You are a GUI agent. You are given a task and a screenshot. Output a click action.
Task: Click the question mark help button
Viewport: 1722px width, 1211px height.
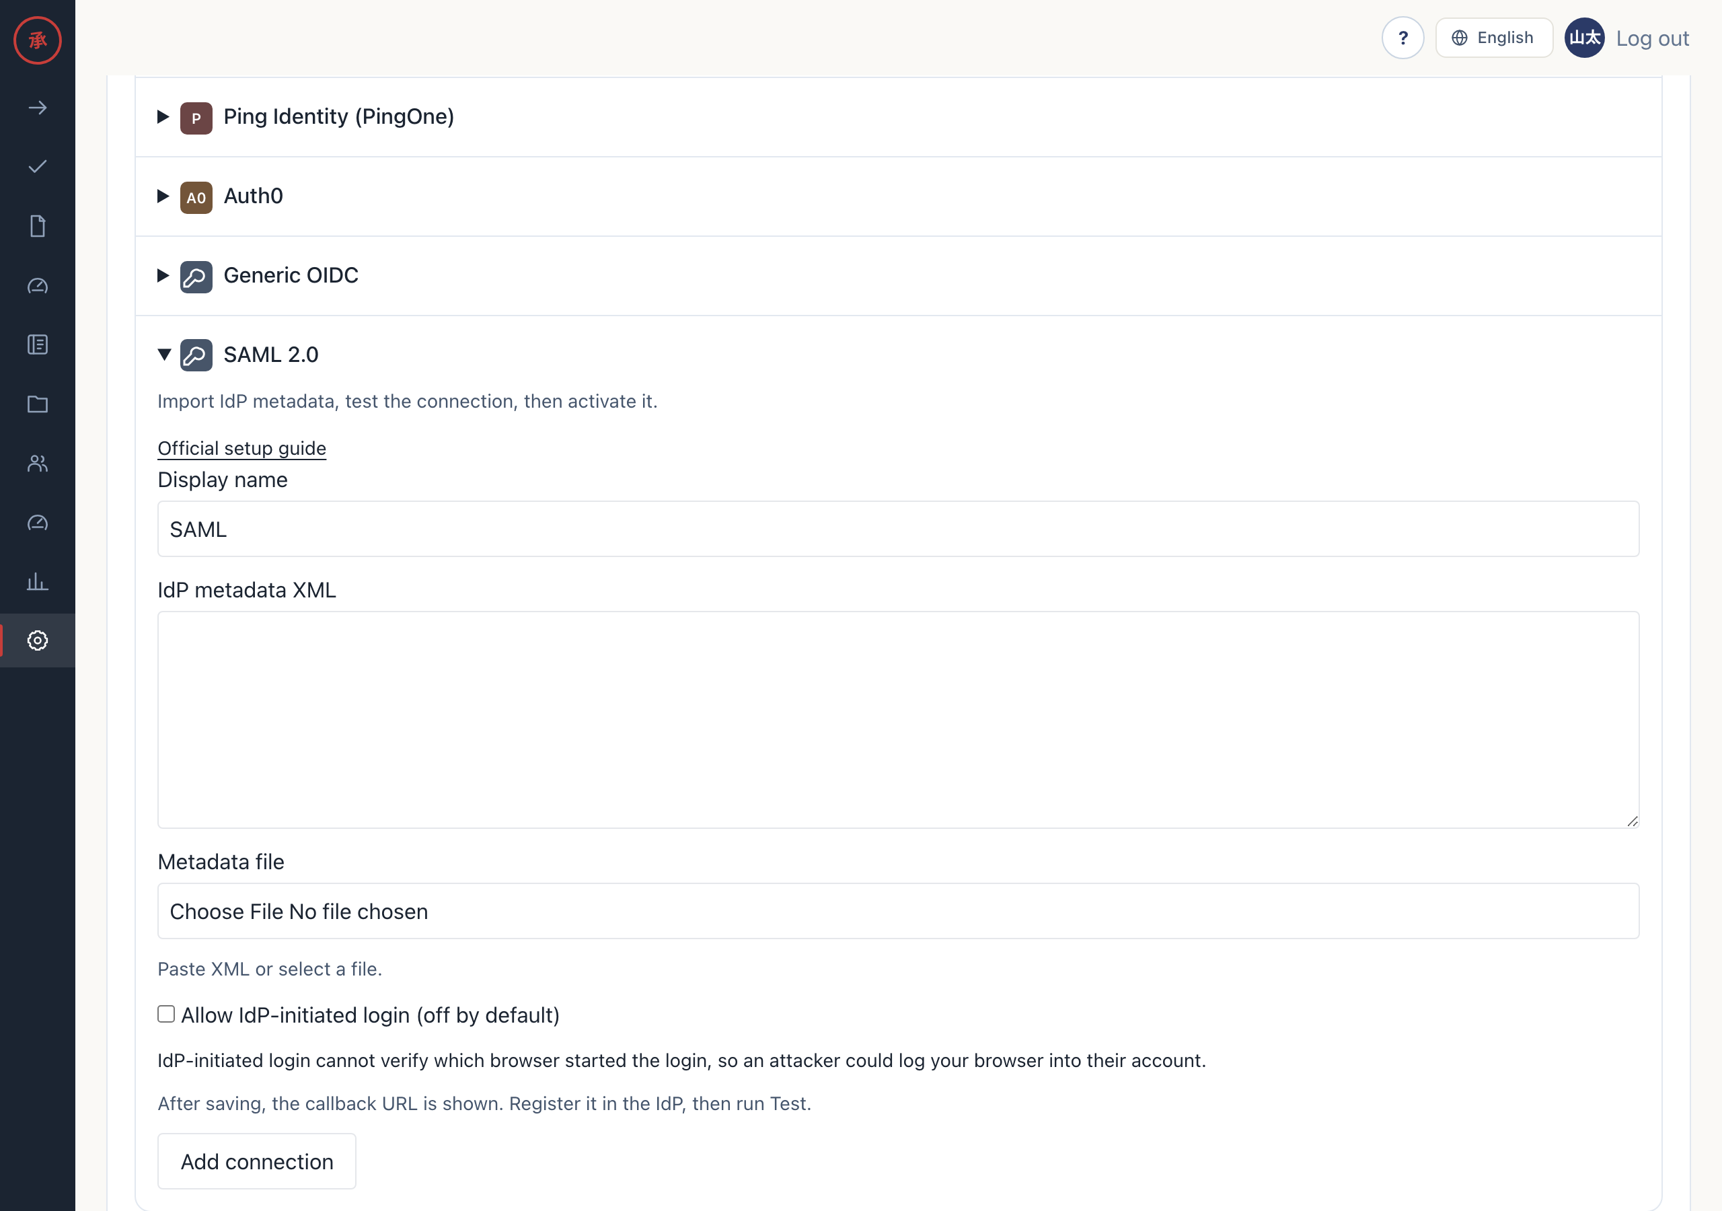1402,38
